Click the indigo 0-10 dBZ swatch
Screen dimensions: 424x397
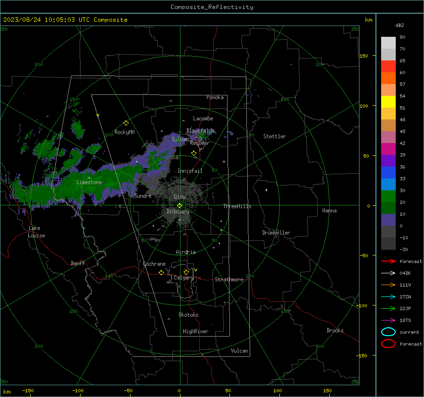click(388, 220)
